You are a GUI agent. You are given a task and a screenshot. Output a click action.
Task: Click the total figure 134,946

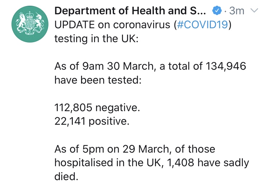[226, 66]
